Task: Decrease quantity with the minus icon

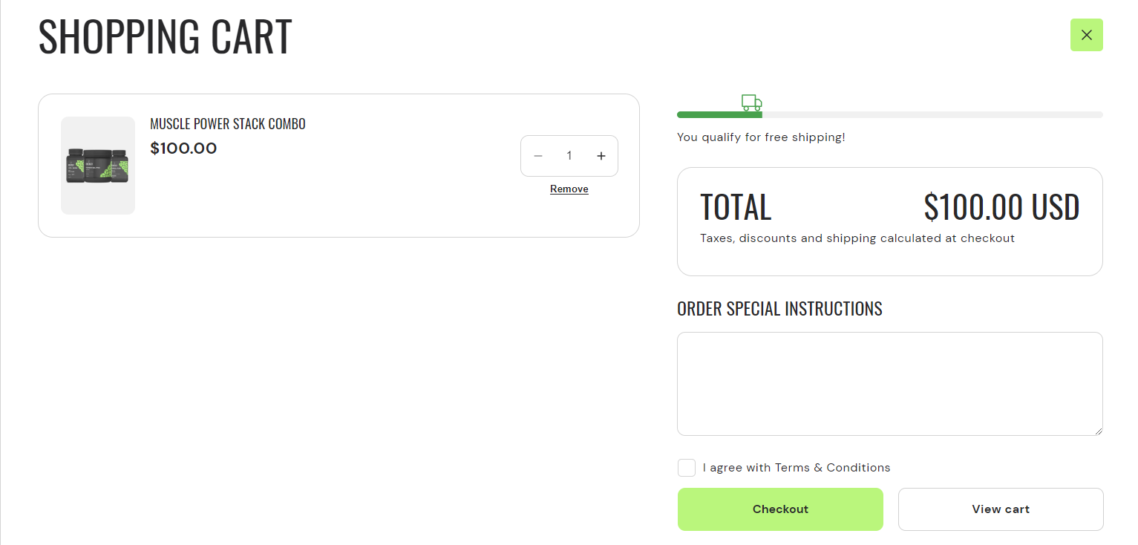Action: (538, 156)
